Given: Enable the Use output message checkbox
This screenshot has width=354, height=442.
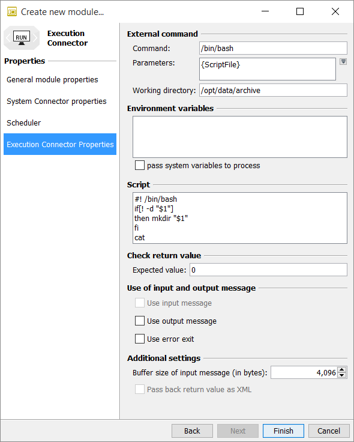Looking at the screenshot, I should (x=140, y=321).
